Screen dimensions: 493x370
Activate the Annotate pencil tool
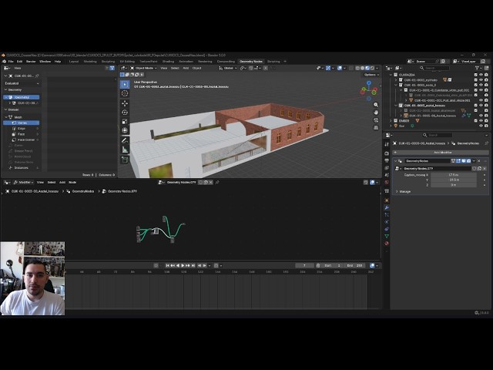[x=125, y=140]
